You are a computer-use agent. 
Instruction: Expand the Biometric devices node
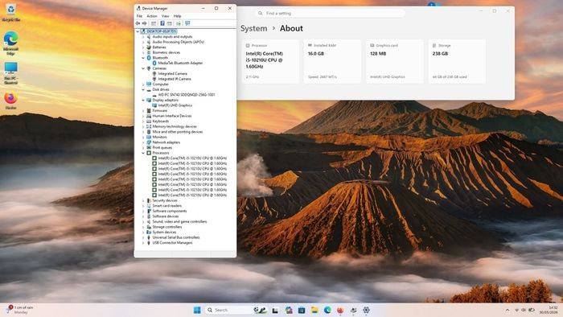coord(143,52)
